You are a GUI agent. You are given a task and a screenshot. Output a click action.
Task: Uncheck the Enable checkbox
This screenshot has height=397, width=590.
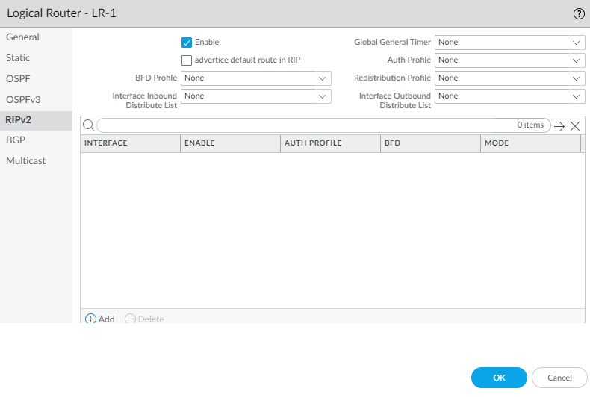[187, 43]
